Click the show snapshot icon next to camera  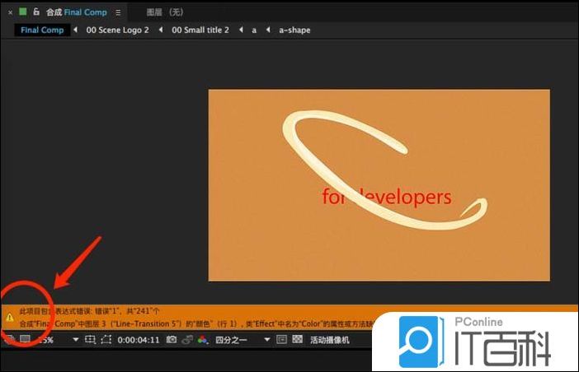pyautogui.click(x=187, y=339)
